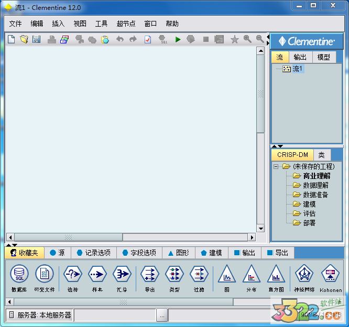
Task: Open a stream with the open folder icon
Action: 24,40
